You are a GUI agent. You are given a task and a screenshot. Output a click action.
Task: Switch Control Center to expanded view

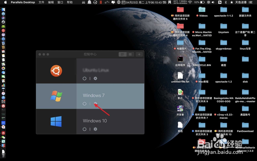(122, 54)
